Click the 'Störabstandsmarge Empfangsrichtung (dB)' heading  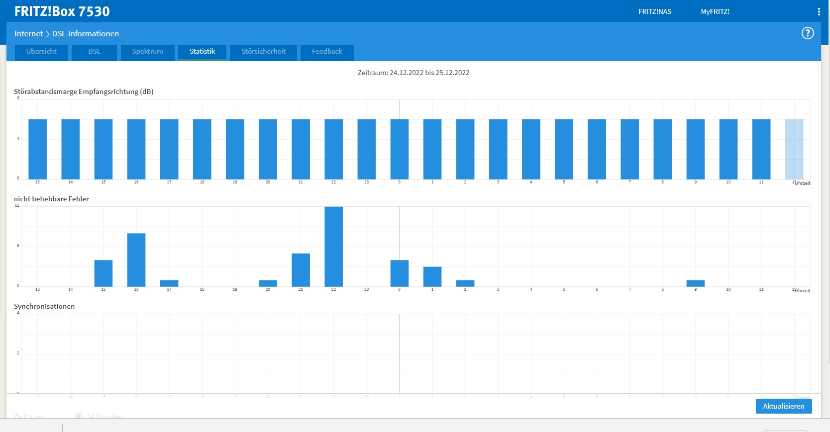pyautogui.click(x=84, y=91)
